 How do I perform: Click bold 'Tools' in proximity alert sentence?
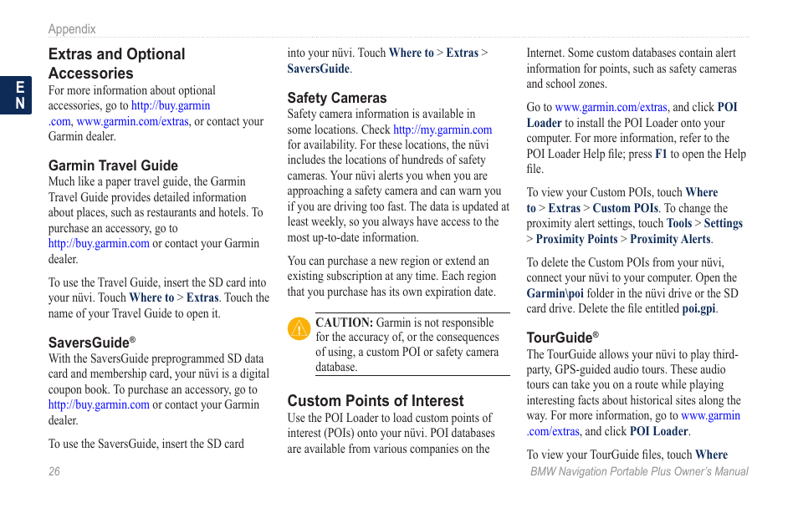click(x=679, y=223)
